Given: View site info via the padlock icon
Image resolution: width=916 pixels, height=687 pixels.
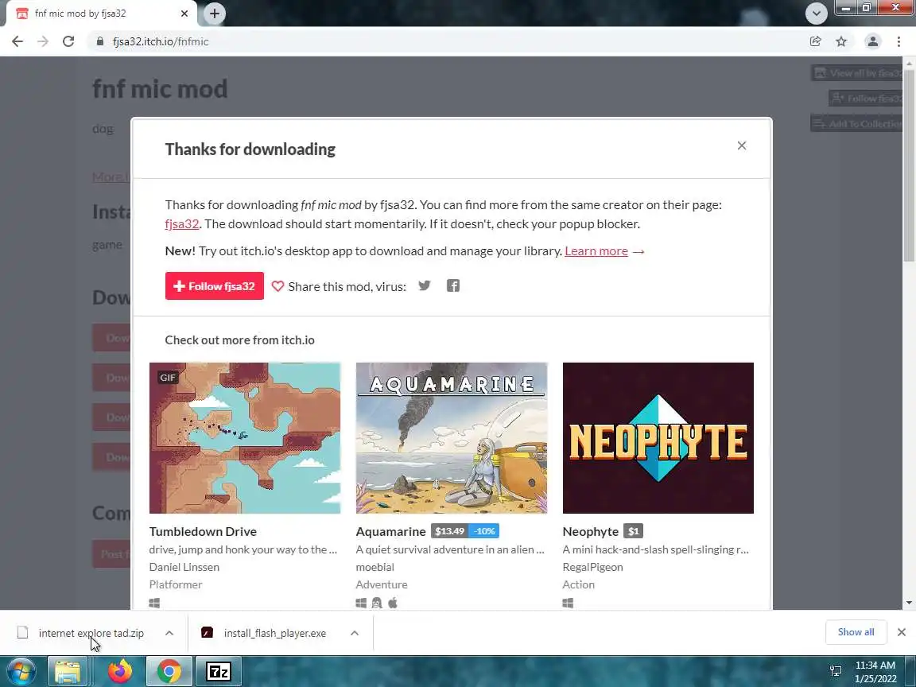Looking at the screenshot, I should pyautogui.click(x=100, y=41).
